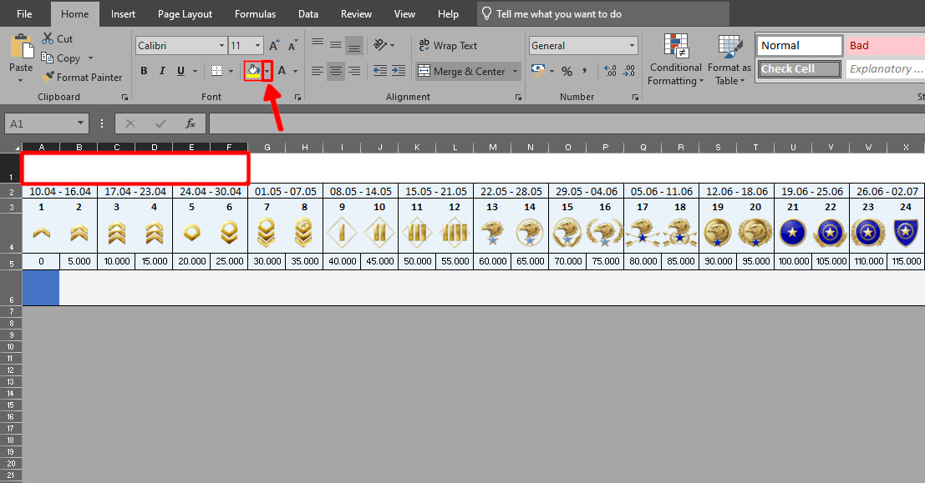
Task: Click the Cut scissors icon
Action: tap(47, 38)
